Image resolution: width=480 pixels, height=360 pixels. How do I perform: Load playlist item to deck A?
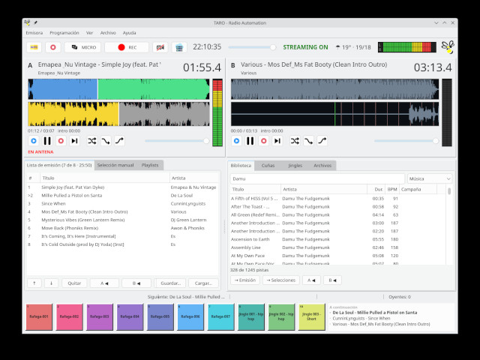pos(104,283)
